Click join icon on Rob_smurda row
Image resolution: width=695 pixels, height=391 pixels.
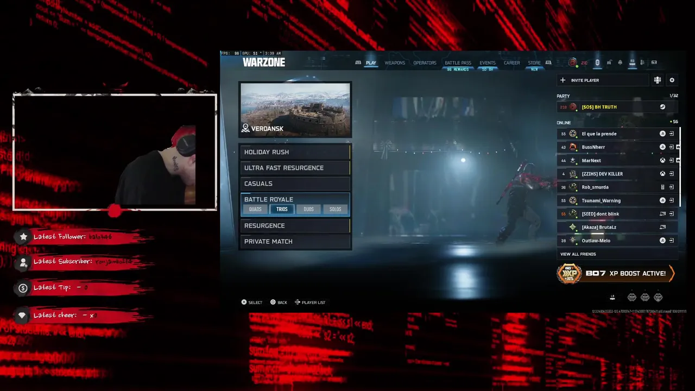[672, 187]
